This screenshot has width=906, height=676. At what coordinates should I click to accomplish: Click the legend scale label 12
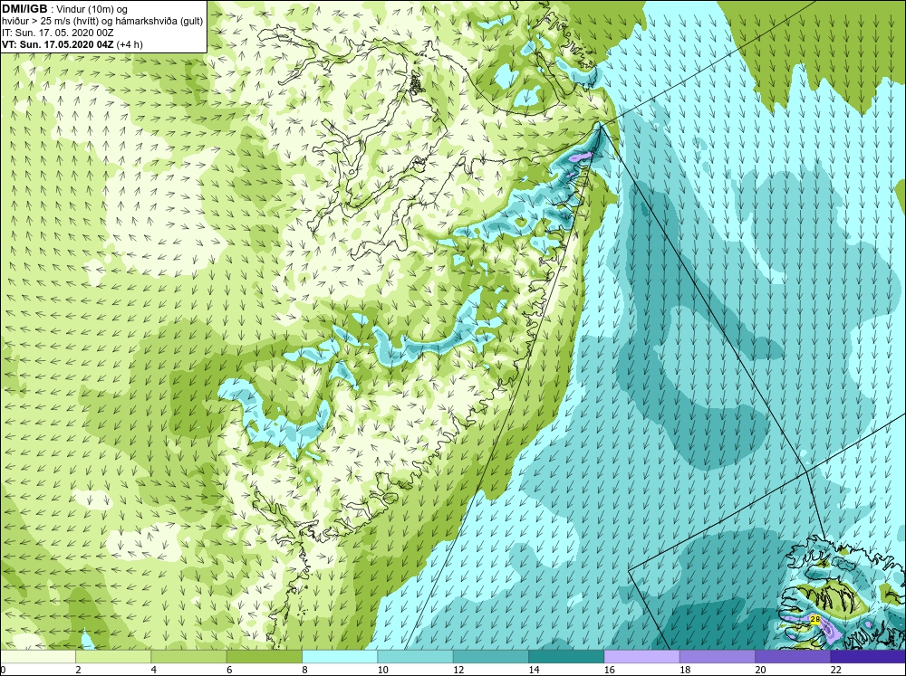458,670
